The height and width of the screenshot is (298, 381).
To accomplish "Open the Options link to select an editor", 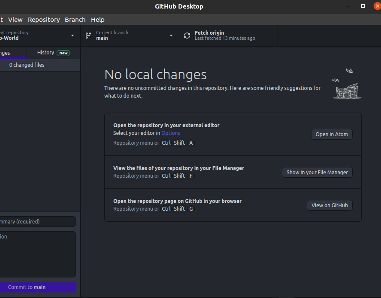I will tap(170, 133).
